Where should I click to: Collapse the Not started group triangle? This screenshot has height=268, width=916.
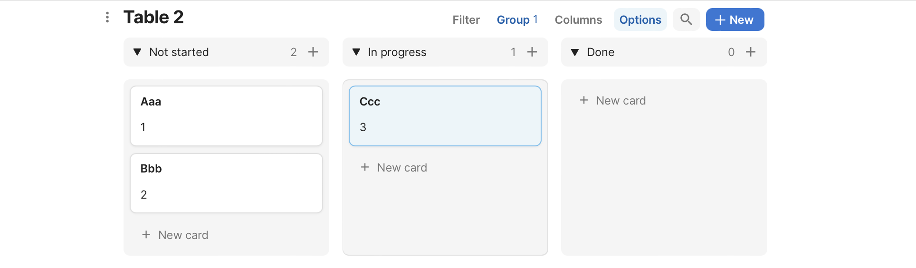tap(137, 52)
